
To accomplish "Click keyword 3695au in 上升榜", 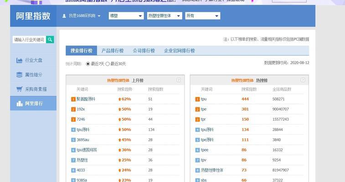I will click(x=83, y=140).
